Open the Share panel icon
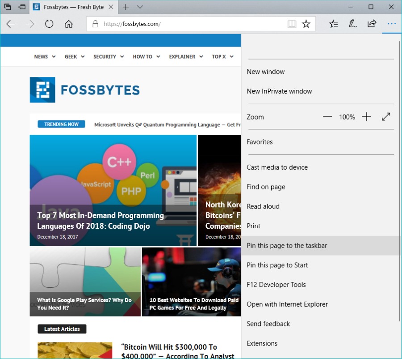Image resolution: width=402 pixels, height=359 pixels. pyautogui.click(x=372, y=24)
